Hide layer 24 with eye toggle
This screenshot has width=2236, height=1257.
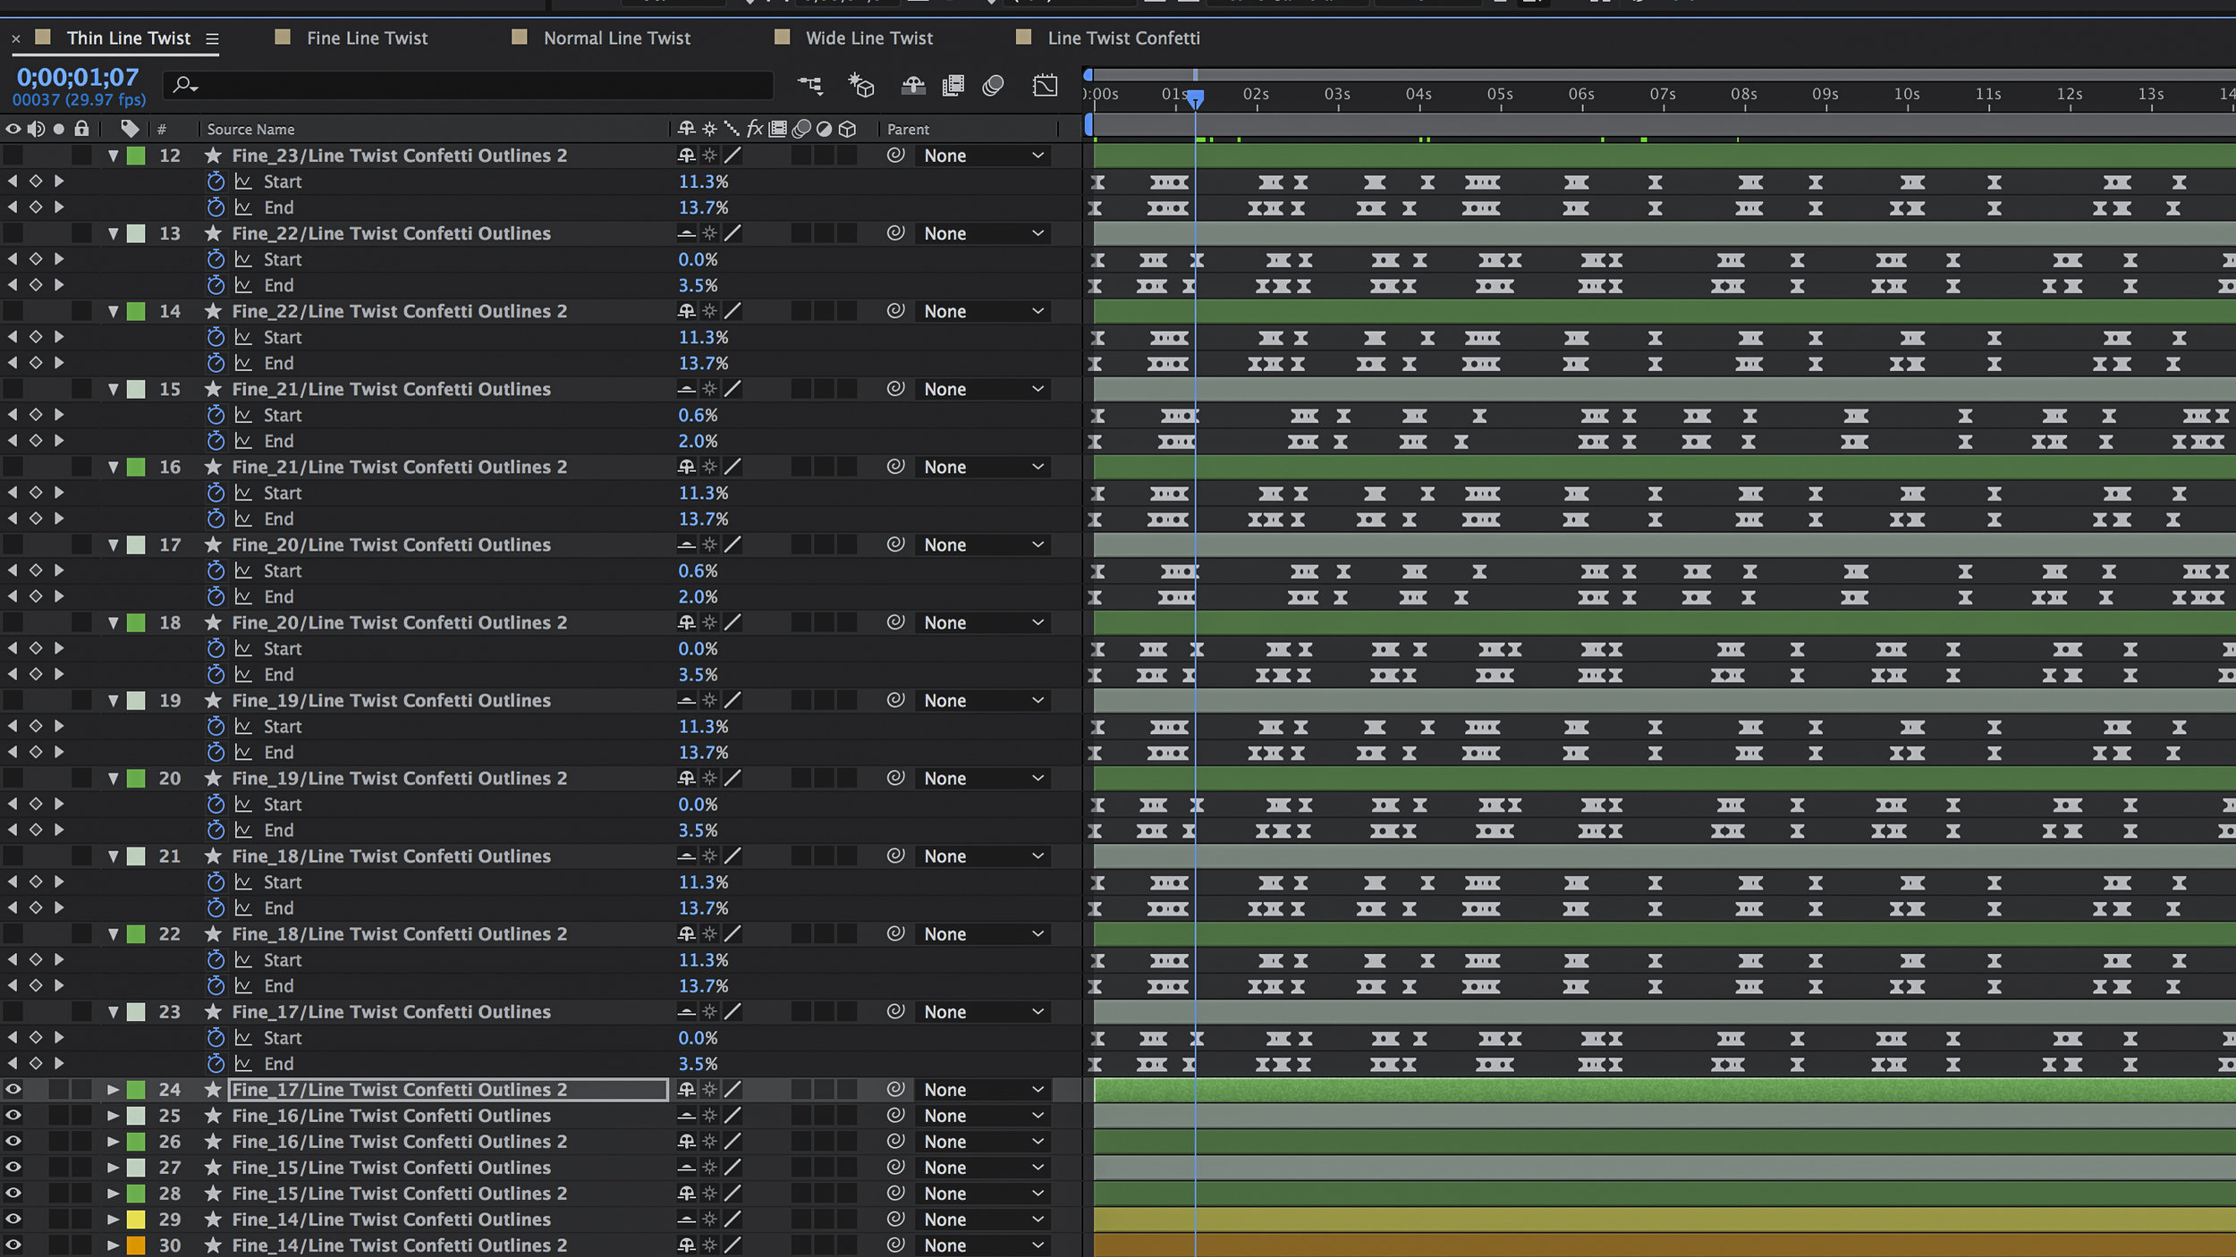pos(13,1090)
